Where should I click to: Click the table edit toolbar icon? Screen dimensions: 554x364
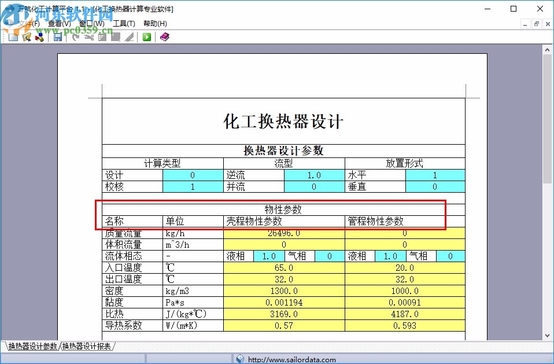click(103, 36)
